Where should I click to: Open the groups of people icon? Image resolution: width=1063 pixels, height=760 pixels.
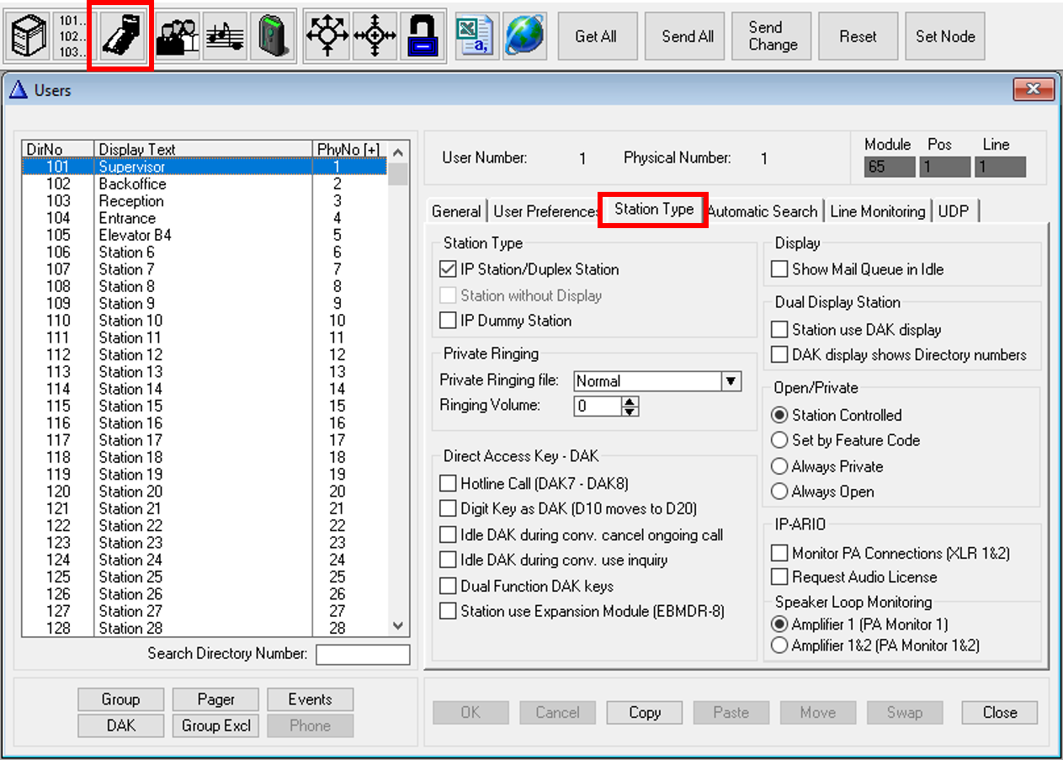click(178, 36)
